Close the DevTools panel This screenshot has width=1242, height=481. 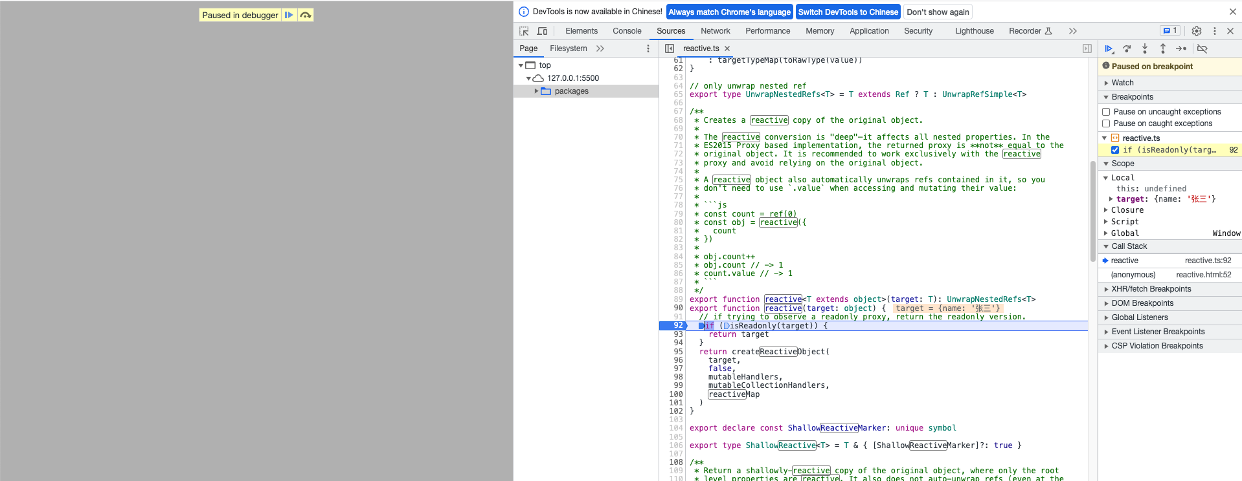click(1230, 31)
